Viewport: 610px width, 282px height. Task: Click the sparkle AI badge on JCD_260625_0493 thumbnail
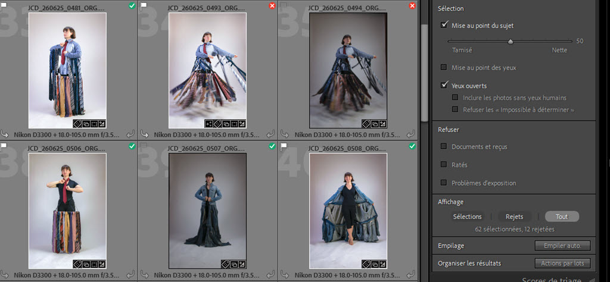[209, 124]
